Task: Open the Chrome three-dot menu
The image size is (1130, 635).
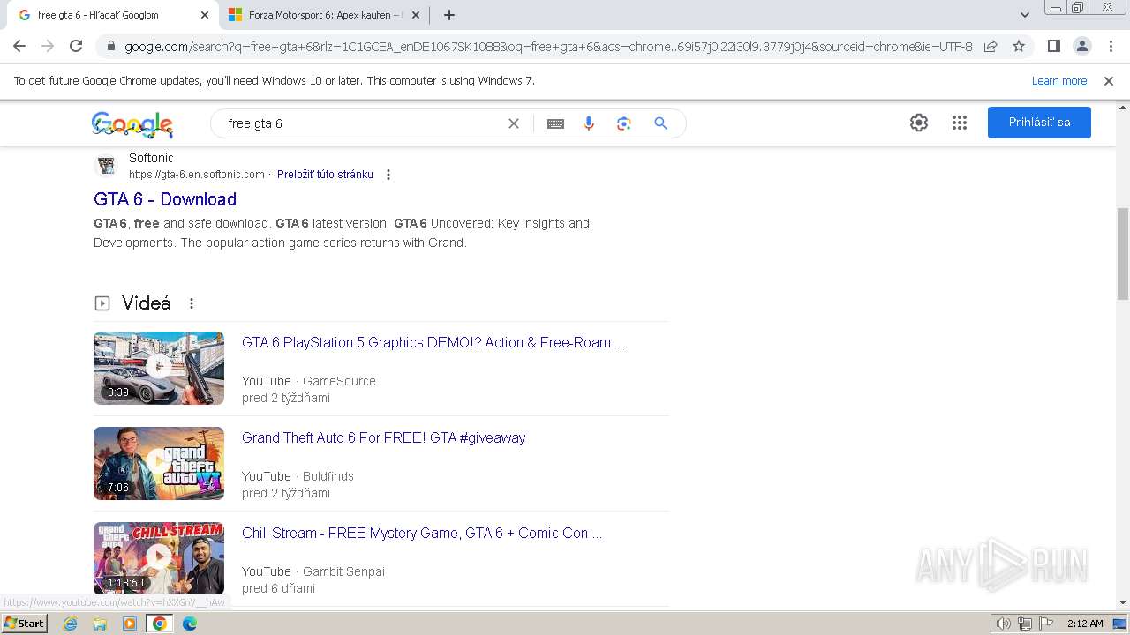Action: pos(1110,46)
